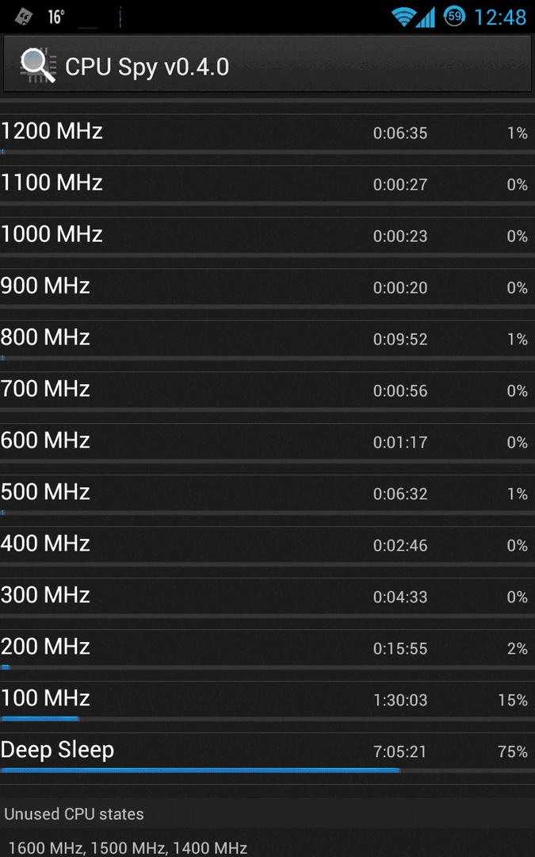Tap the notification icon in status bar
Image resolution: width=535 pixels, height=857 pixels.
click(x=24, y=17)
